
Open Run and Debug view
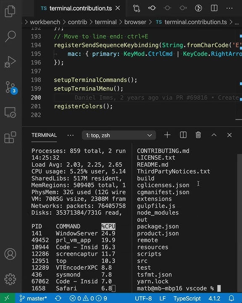coord(10,62)
